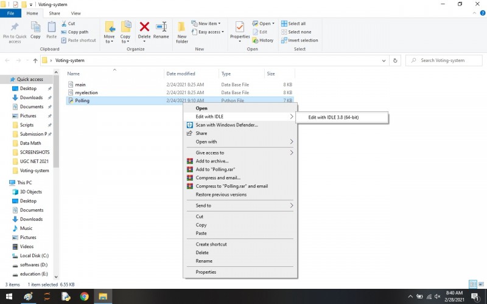487x304 pixels.
Task: Open UGC NET 2021 folder in sidebar
Action: 34,161
